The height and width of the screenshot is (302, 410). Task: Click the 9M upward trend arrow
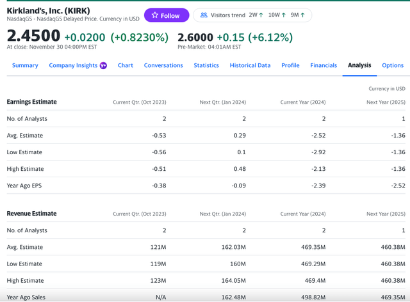302,15
